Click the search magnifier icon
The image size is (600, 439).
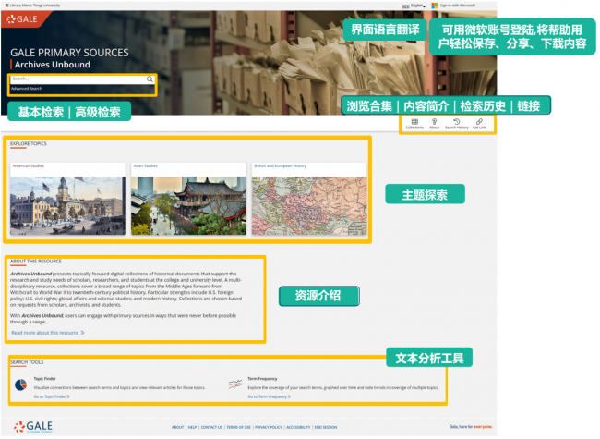point(150,79)
